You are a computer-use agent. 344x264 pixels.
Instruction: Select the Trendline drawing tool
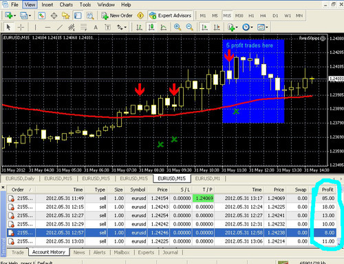click(60, 28)
